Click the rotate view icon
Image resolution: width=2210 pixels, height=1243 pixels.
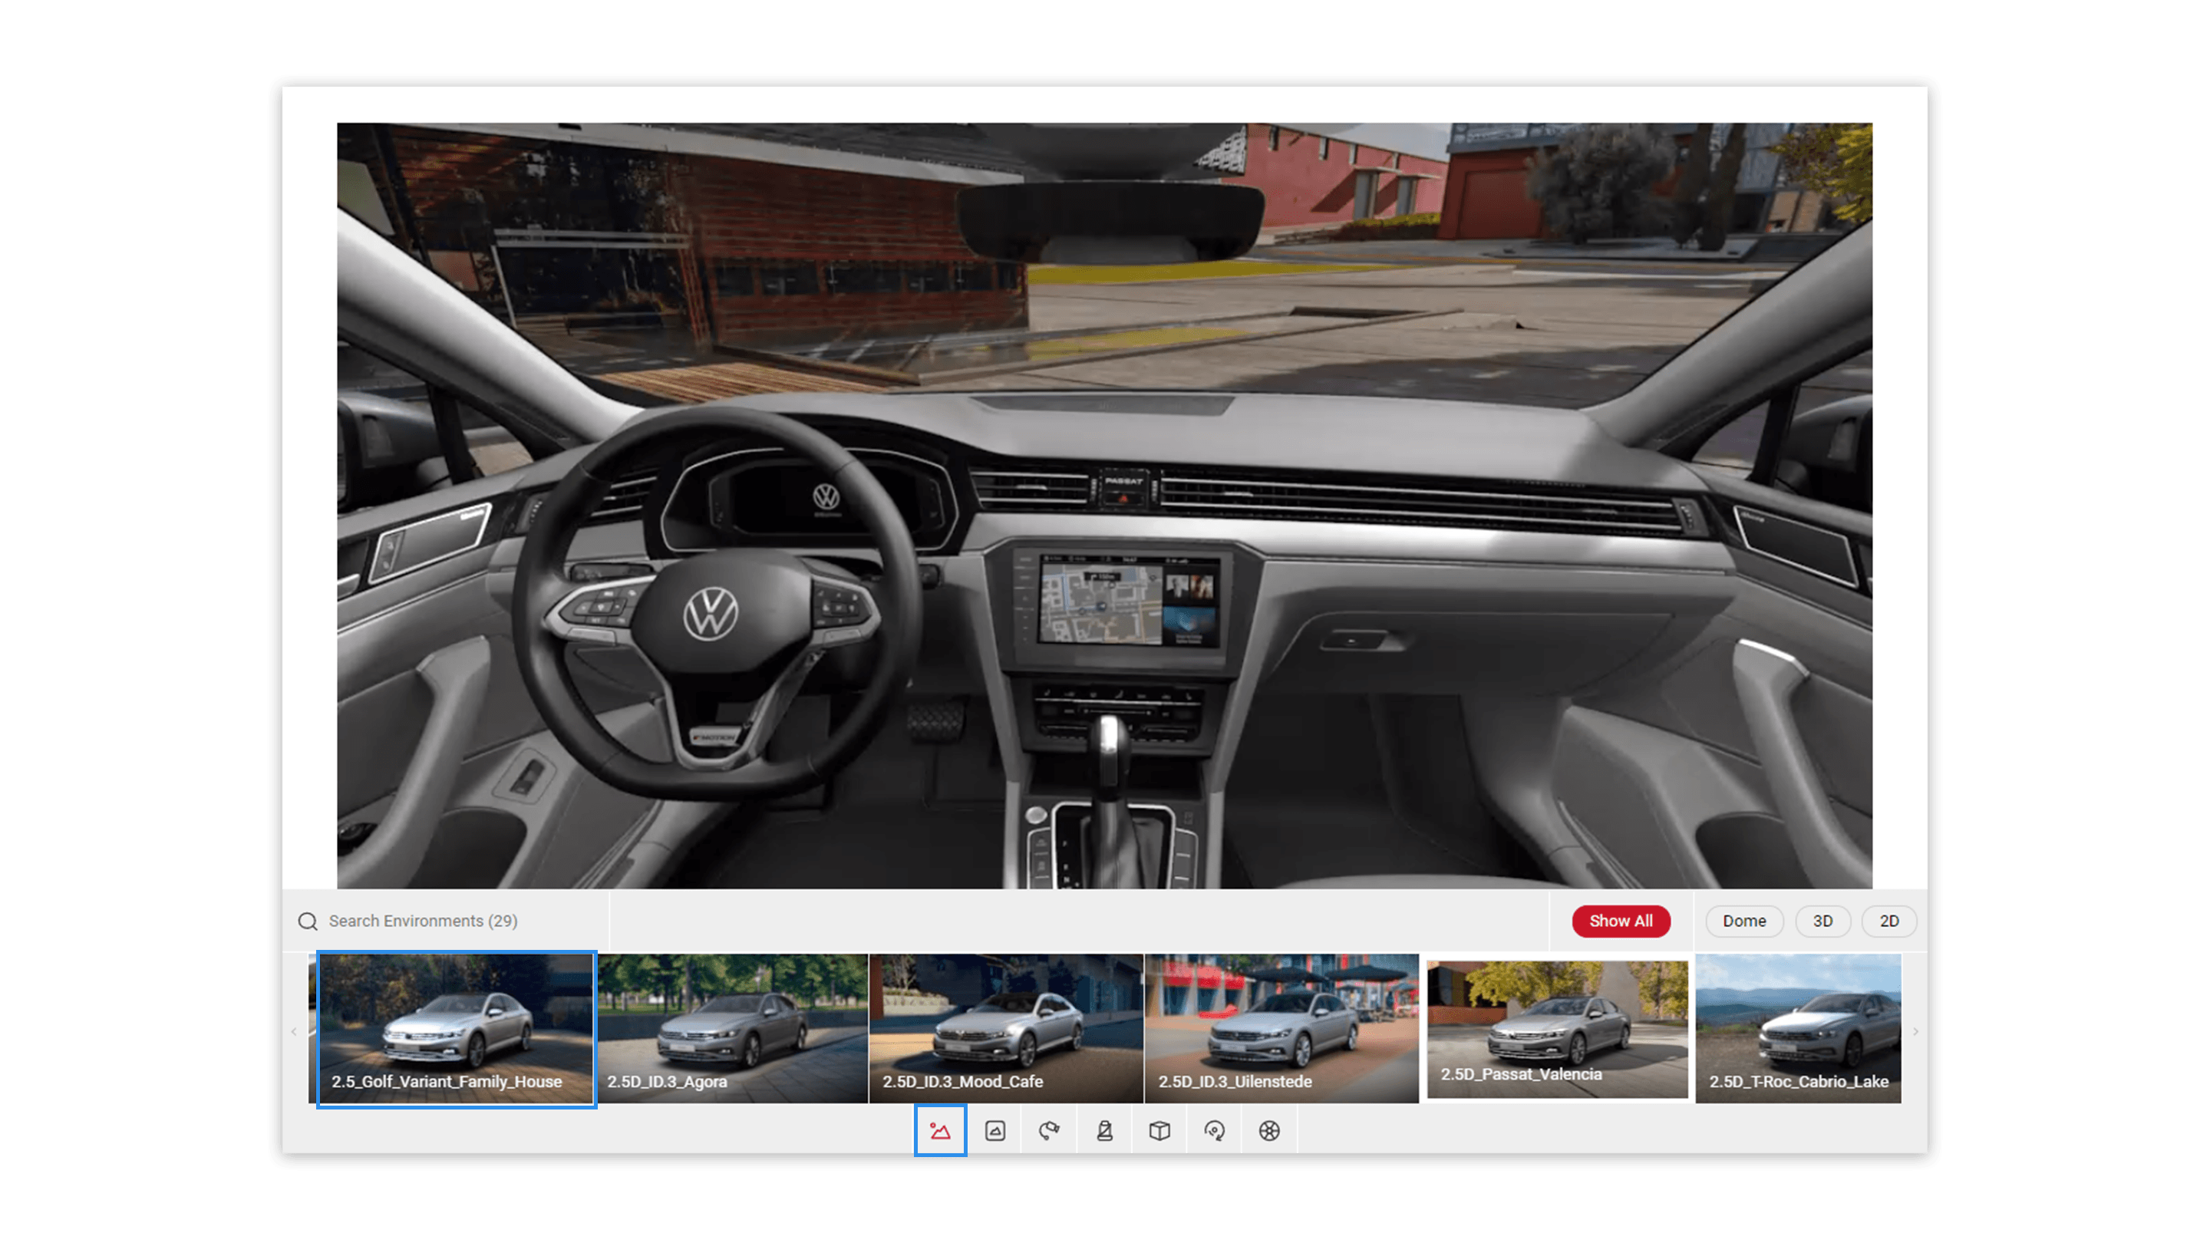(1214, 1131)
